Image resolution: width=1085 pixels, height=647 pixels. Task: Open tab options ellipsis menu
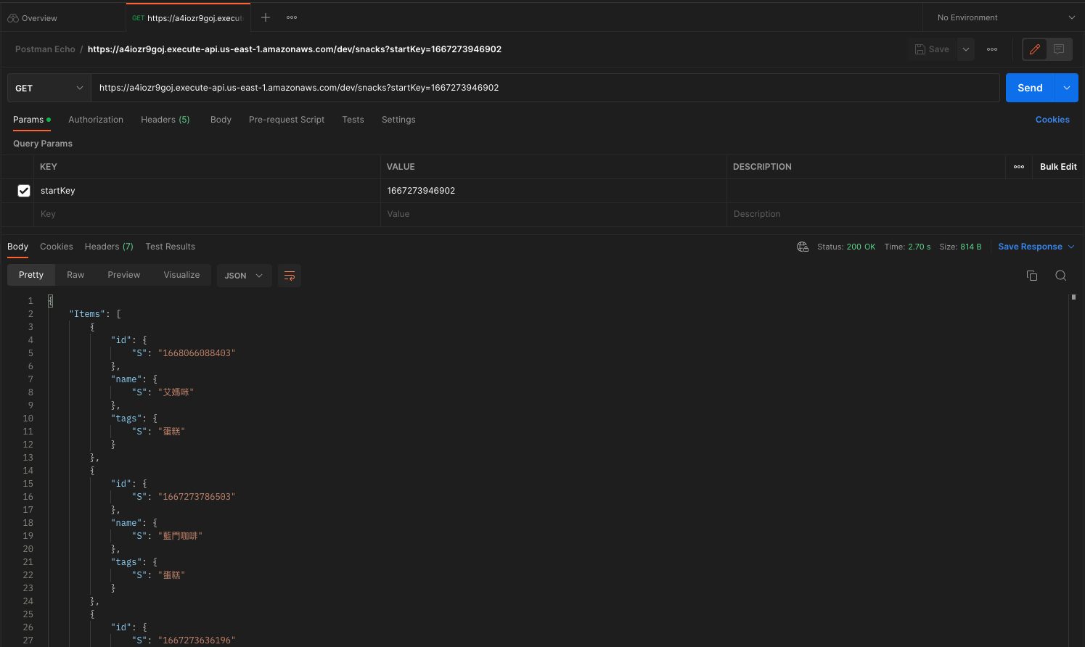click(x=292, y=17)
